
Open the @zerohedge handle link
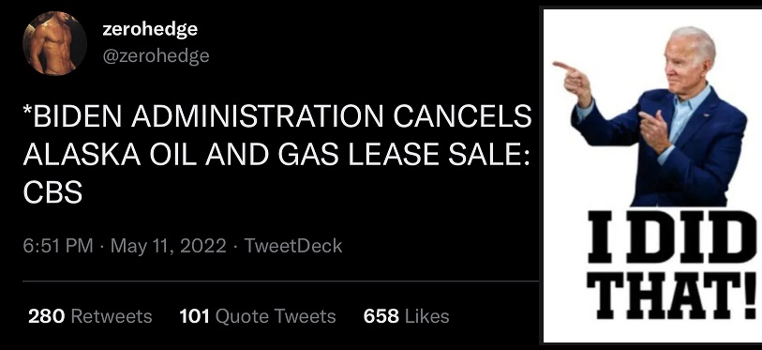click(156, 55)
